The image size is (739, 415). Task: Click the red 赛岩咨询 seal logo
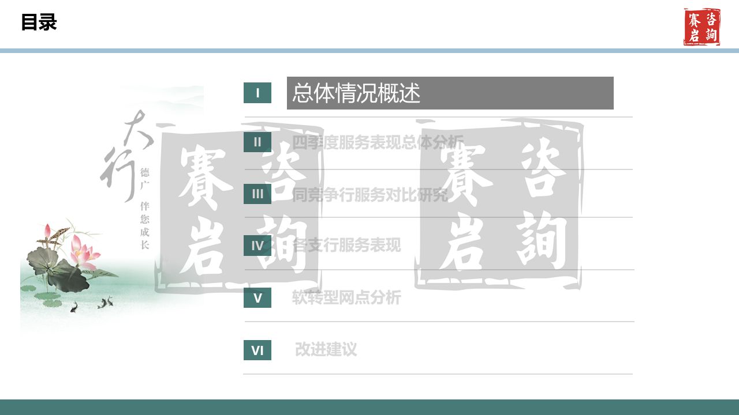pyautogui.click(x=702, y=27)
